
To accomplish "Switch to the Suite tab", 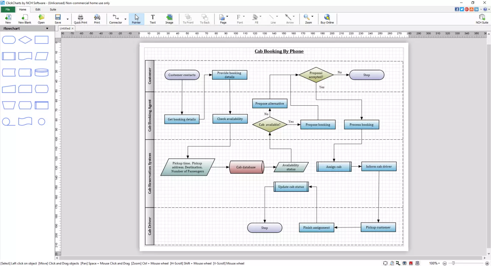I will click(53, 9).
